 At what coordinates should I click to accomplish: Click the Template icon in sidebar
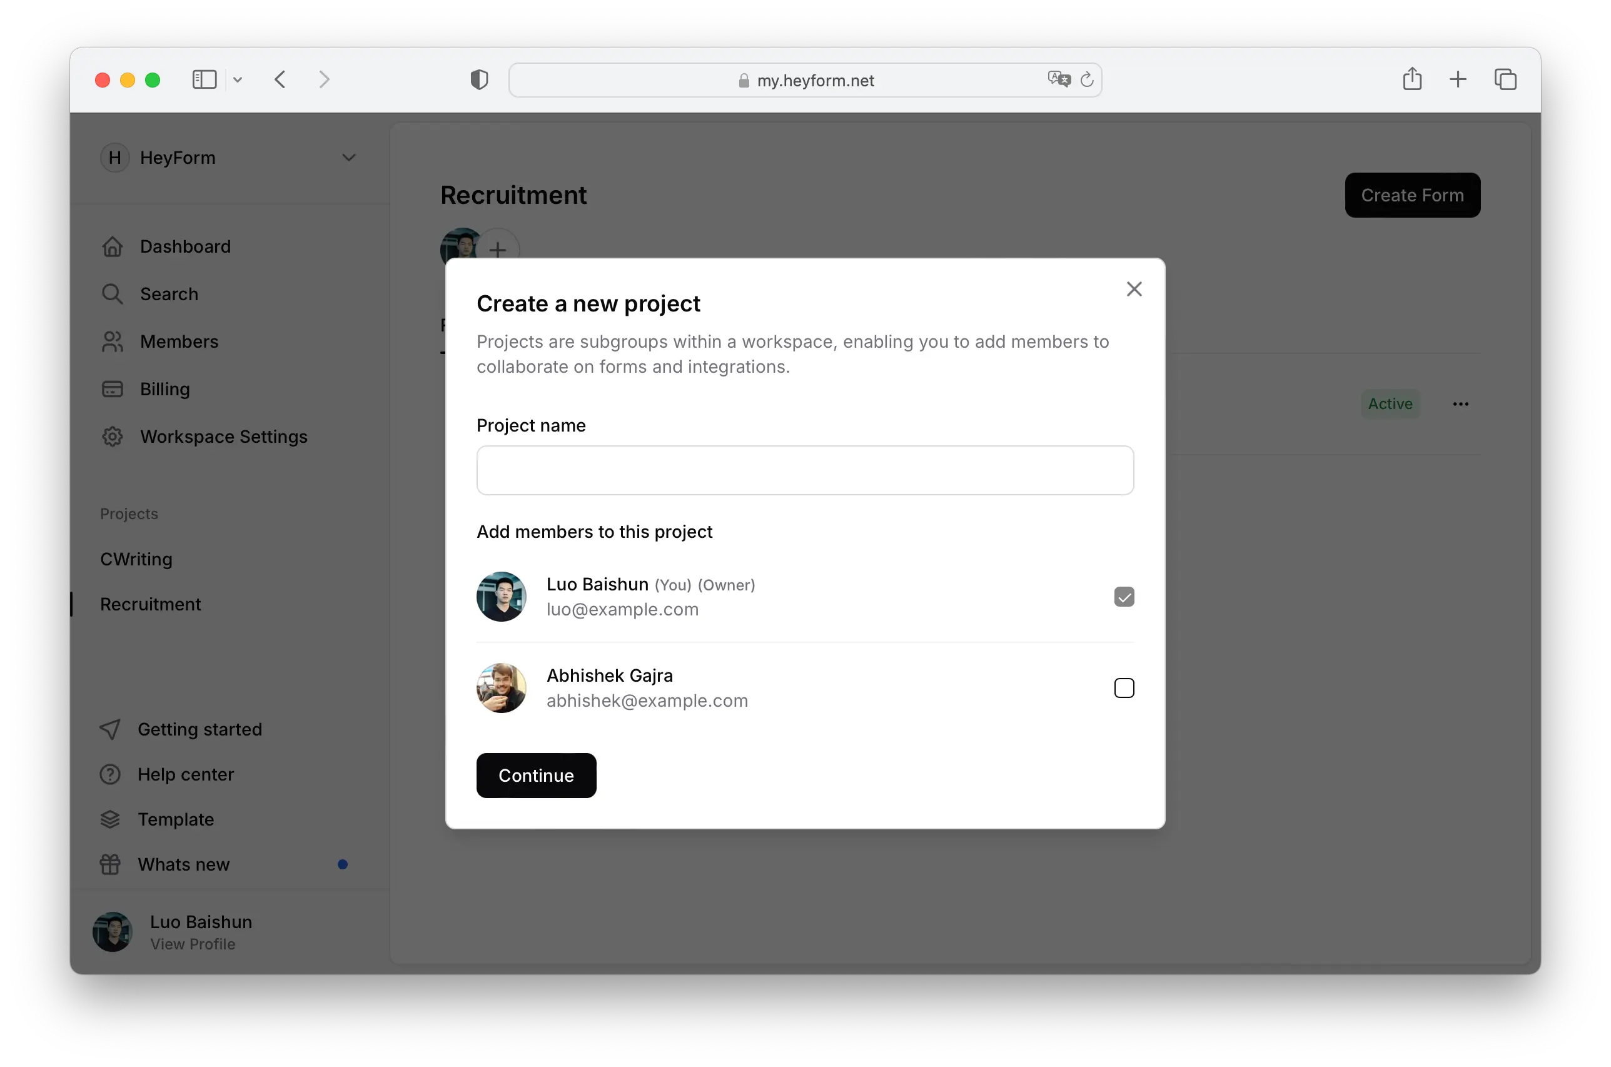[x=111, y=819]
